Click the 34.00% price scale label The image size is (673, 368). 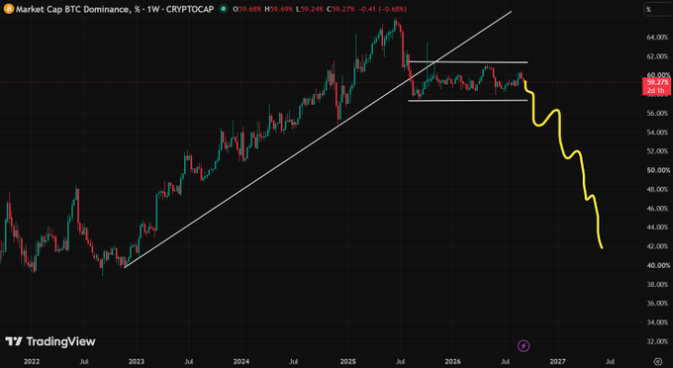pos(657,322)
